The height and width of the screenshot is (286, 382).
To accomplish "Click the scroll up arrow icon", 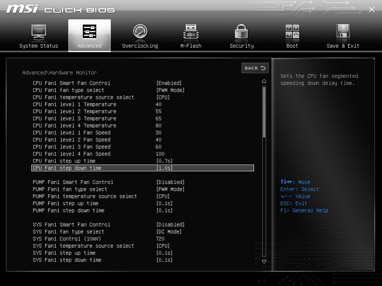I will click(264, 81).
